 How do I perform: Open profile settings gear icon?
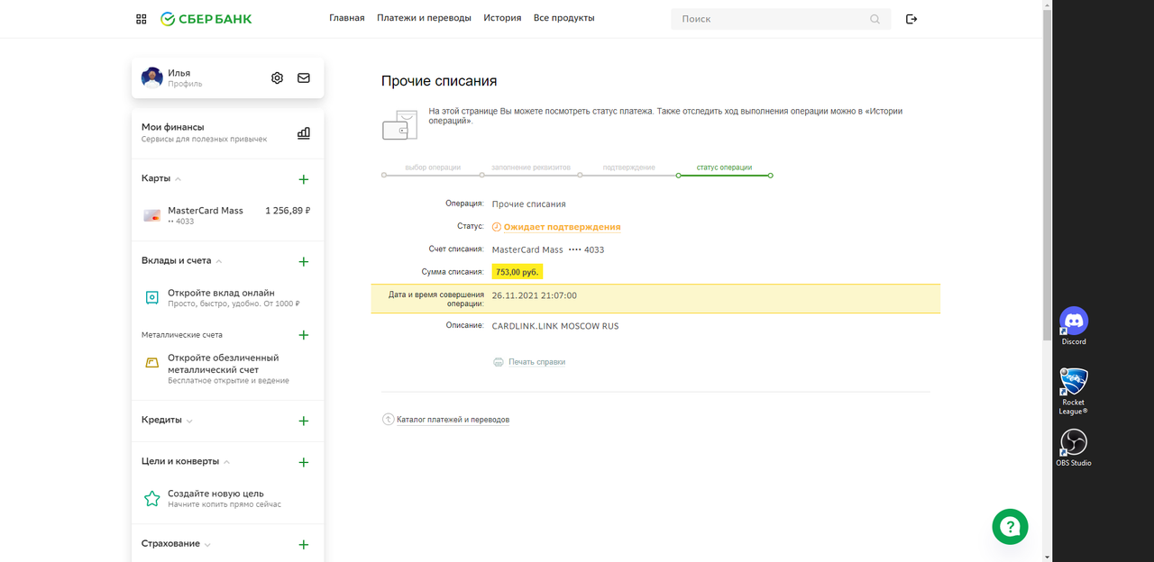point(277,78)
